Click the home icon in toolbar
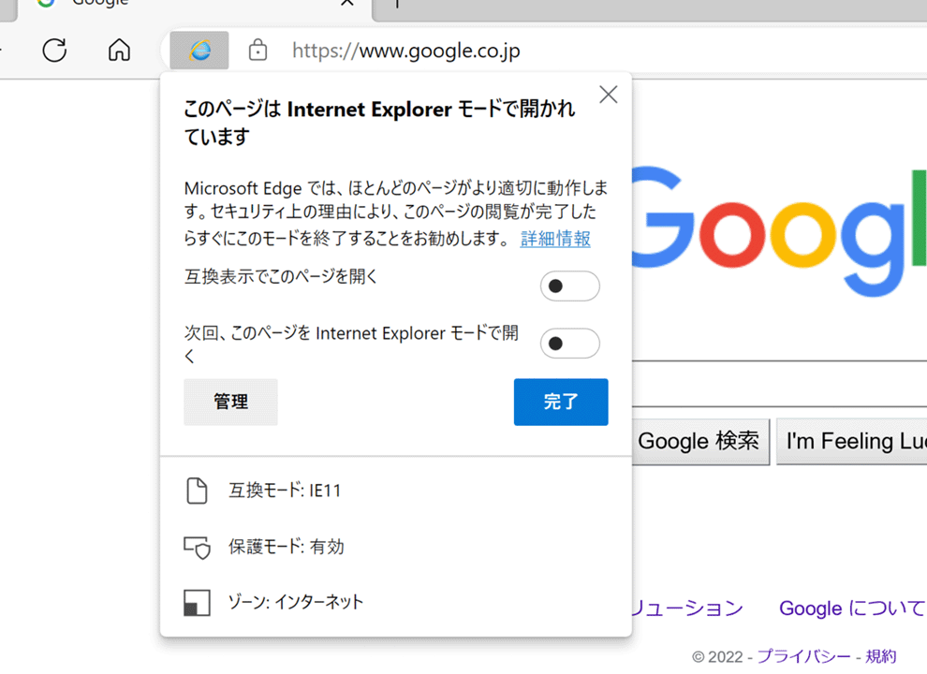Viewport: 927px width, 674px height. pyautogui.click(x=119, y=51)
